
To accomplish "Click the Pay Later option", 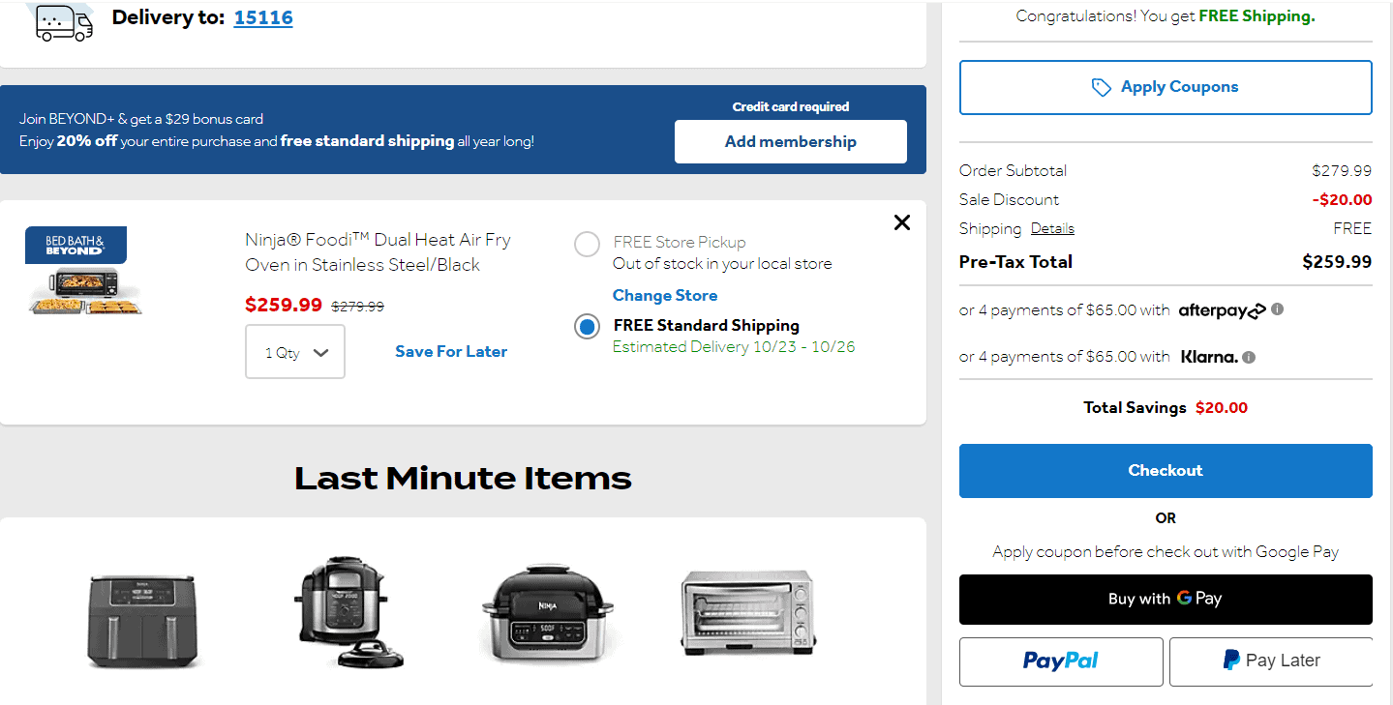I will 1270,661.
